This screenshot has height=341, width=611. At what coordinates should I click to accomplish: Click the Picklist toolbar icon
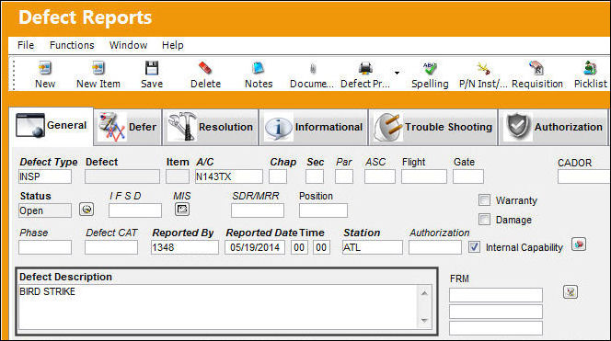point(590,68)
